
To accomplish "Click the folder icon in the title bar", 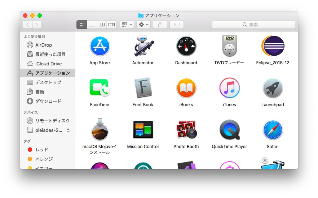I will [140, 16].
